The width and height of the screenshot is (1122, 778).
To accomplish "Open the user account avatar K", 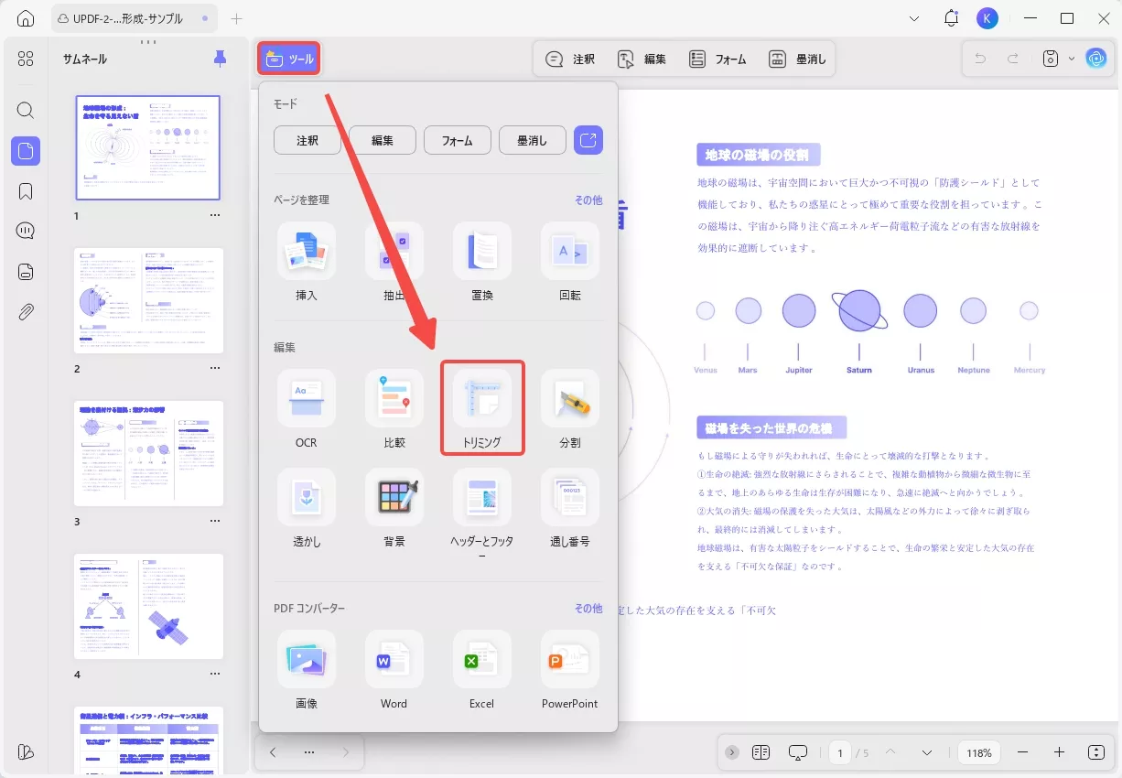I will (x=987, y=18).
